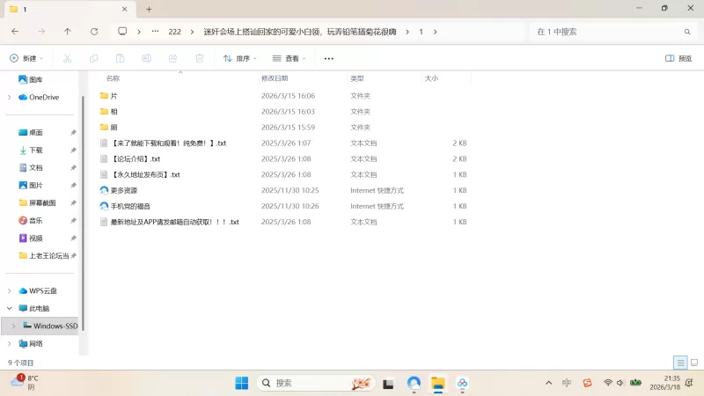The image size is (704, 396).
Task: Click the 222 breadcrumb in the address bar
Action: 174,31
